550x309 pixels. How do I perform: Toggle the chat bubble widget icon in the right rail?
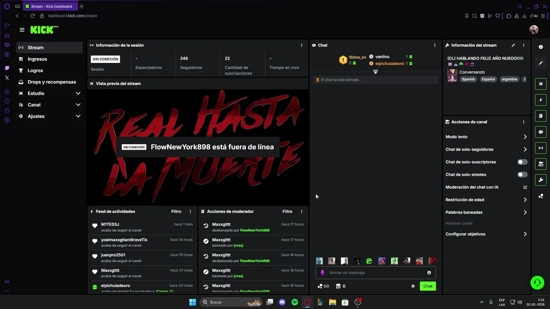click(x=541, y=132)
